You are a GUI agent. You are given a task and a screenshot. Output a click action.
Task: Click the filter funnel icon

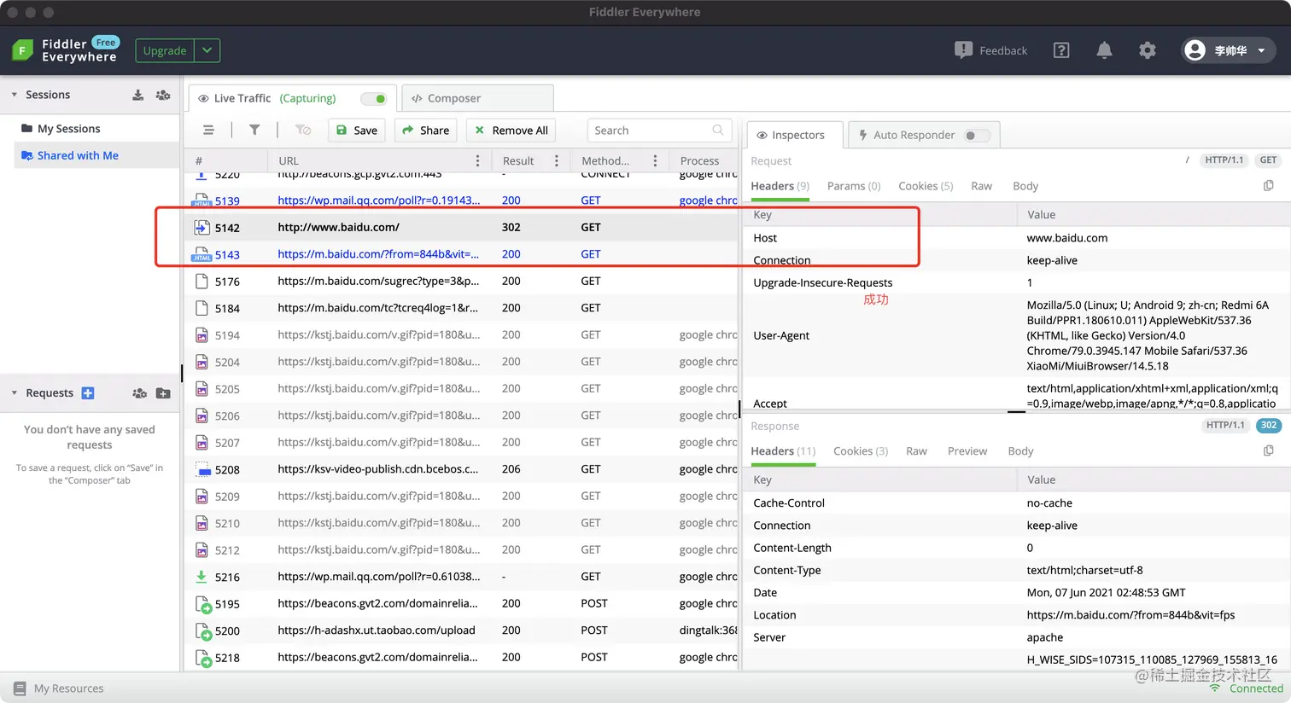(x=254, y=130)
